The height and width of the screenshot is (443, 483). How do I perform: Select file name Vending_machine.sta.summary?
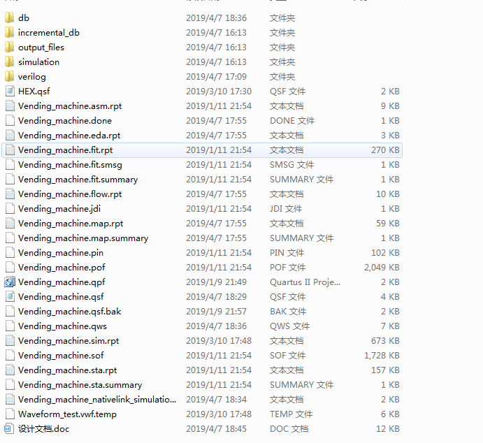80,385
